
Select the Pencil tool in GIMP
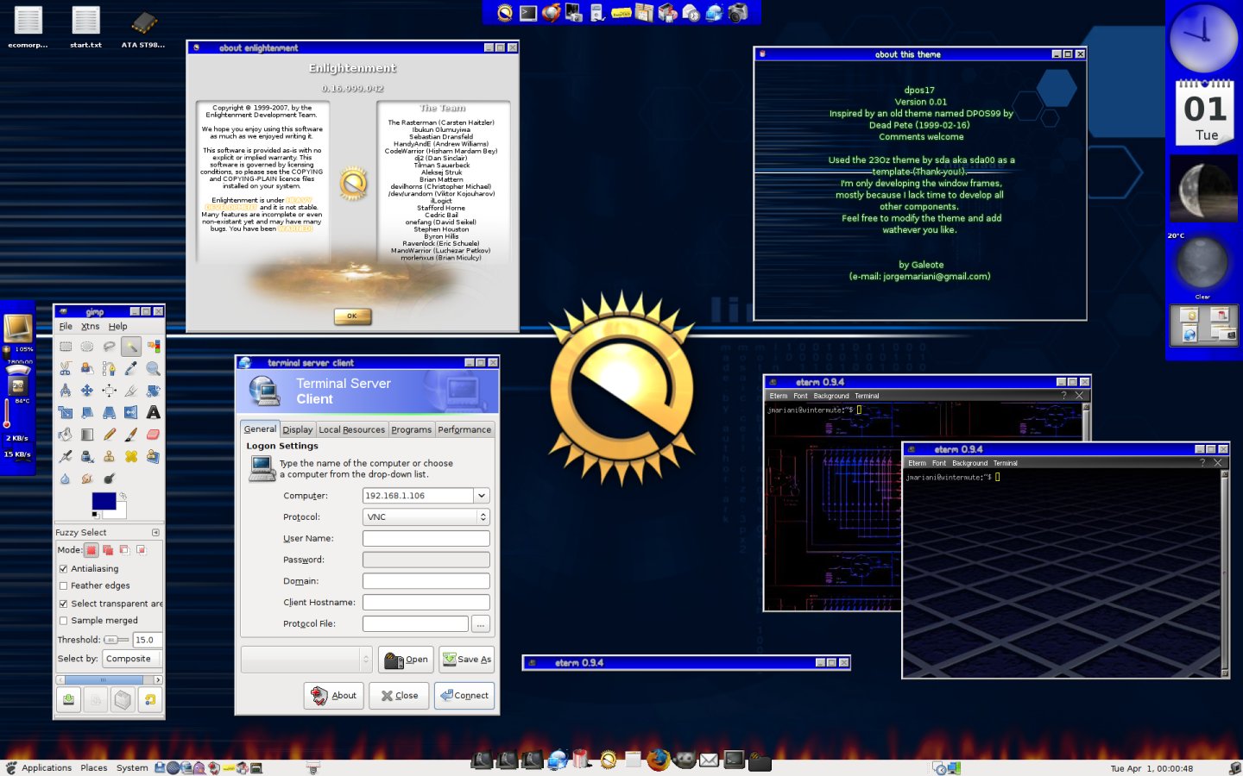coord(109,434)
